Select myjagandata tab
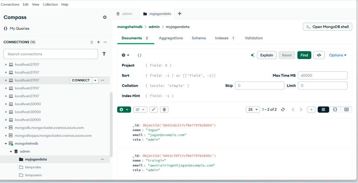This screenshot has height=183, width=358. [157, 14]
